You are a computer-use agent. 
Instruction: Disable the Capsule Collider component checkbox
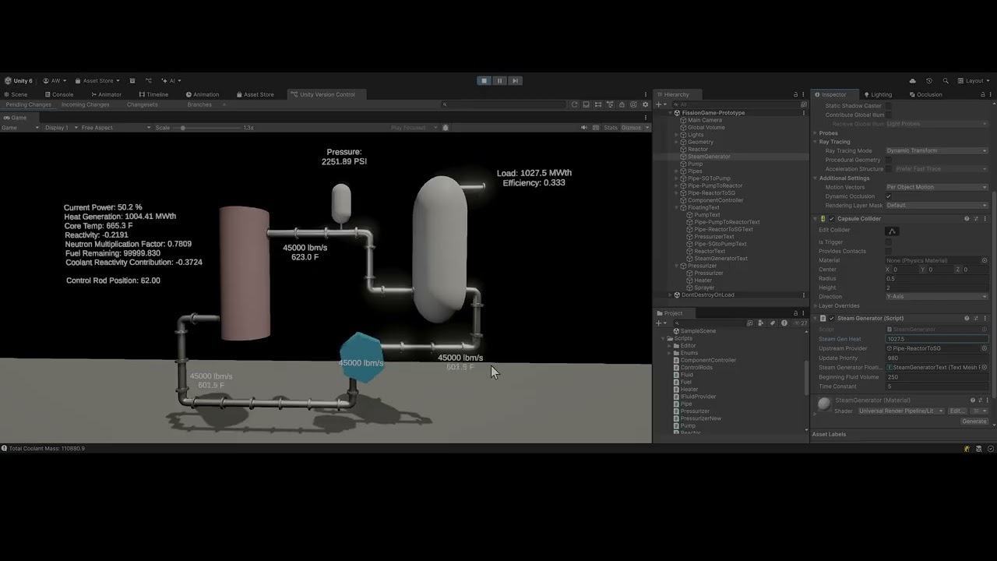(x=831, y=219)
